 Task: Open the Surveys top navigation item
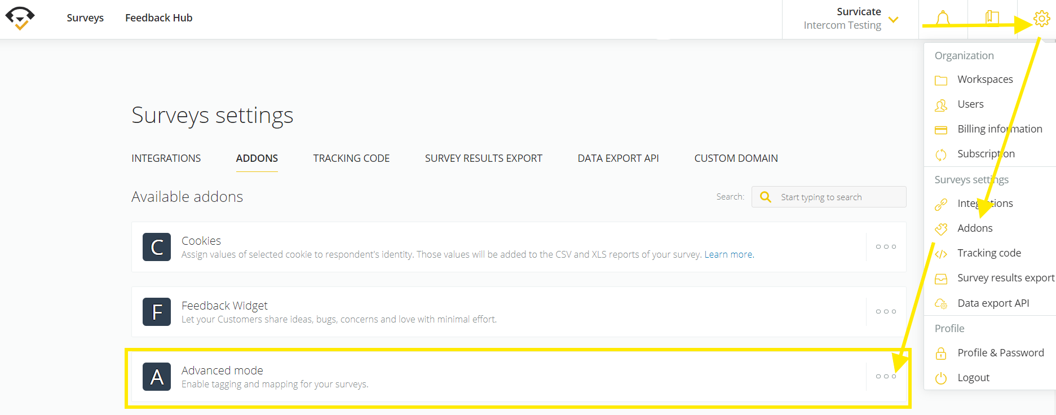click(x=85, y=17)
